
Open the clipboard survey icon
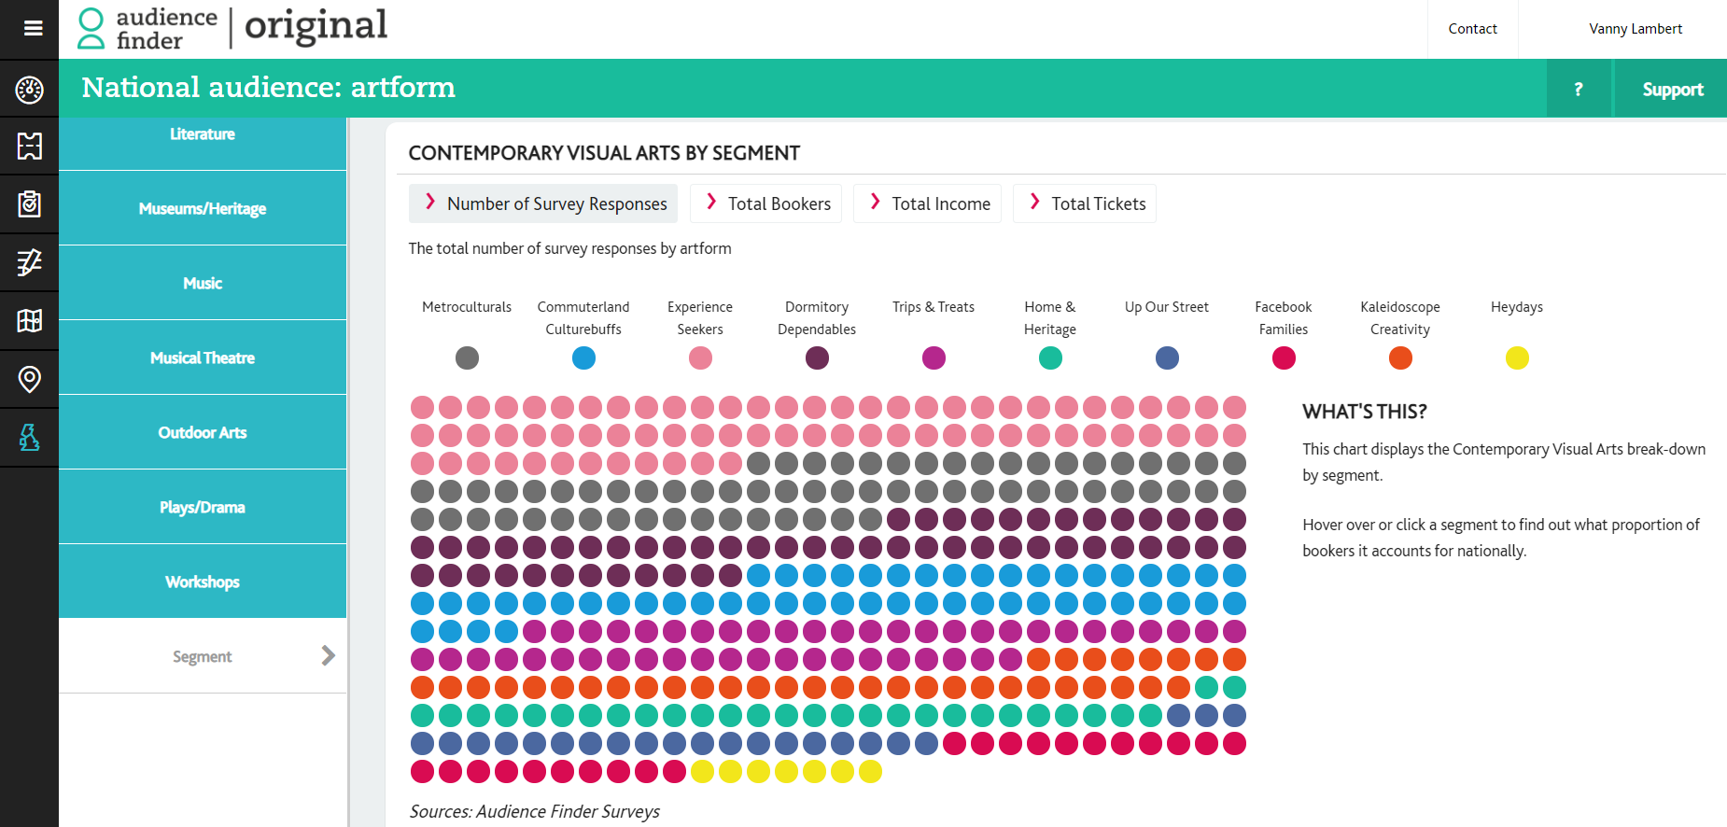pos(29,203)
